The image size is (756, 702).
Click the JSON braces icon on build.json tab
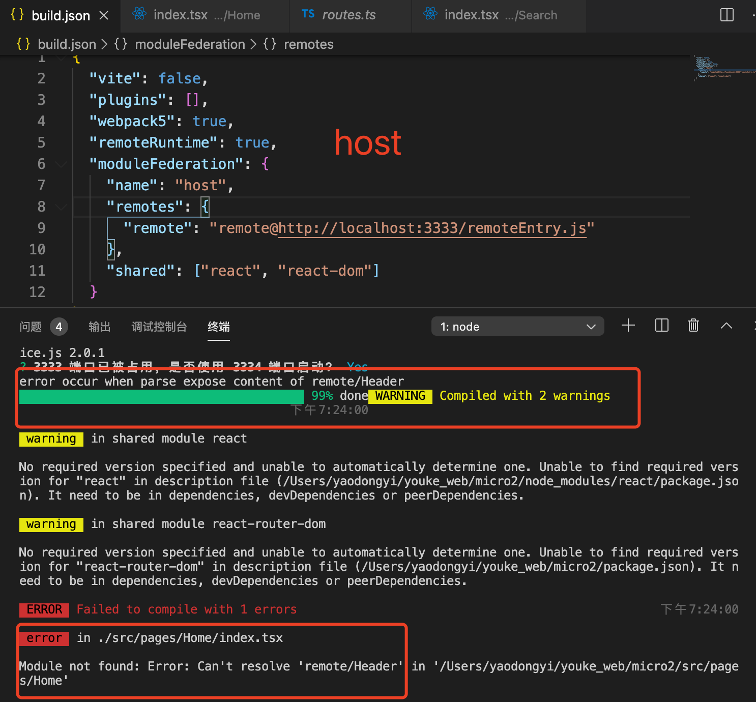coord(16,15)
